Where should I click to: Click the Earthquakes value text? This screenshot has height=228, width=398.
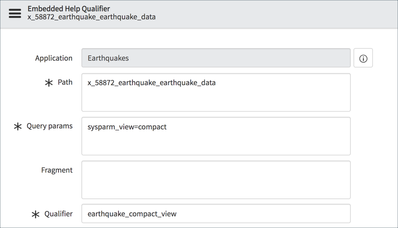[x=108, y=58]
